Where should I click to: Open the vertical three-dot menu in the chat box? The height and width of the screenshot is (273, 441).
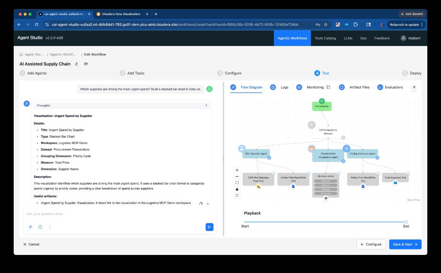pyautogui.click(x=50, y=227)
